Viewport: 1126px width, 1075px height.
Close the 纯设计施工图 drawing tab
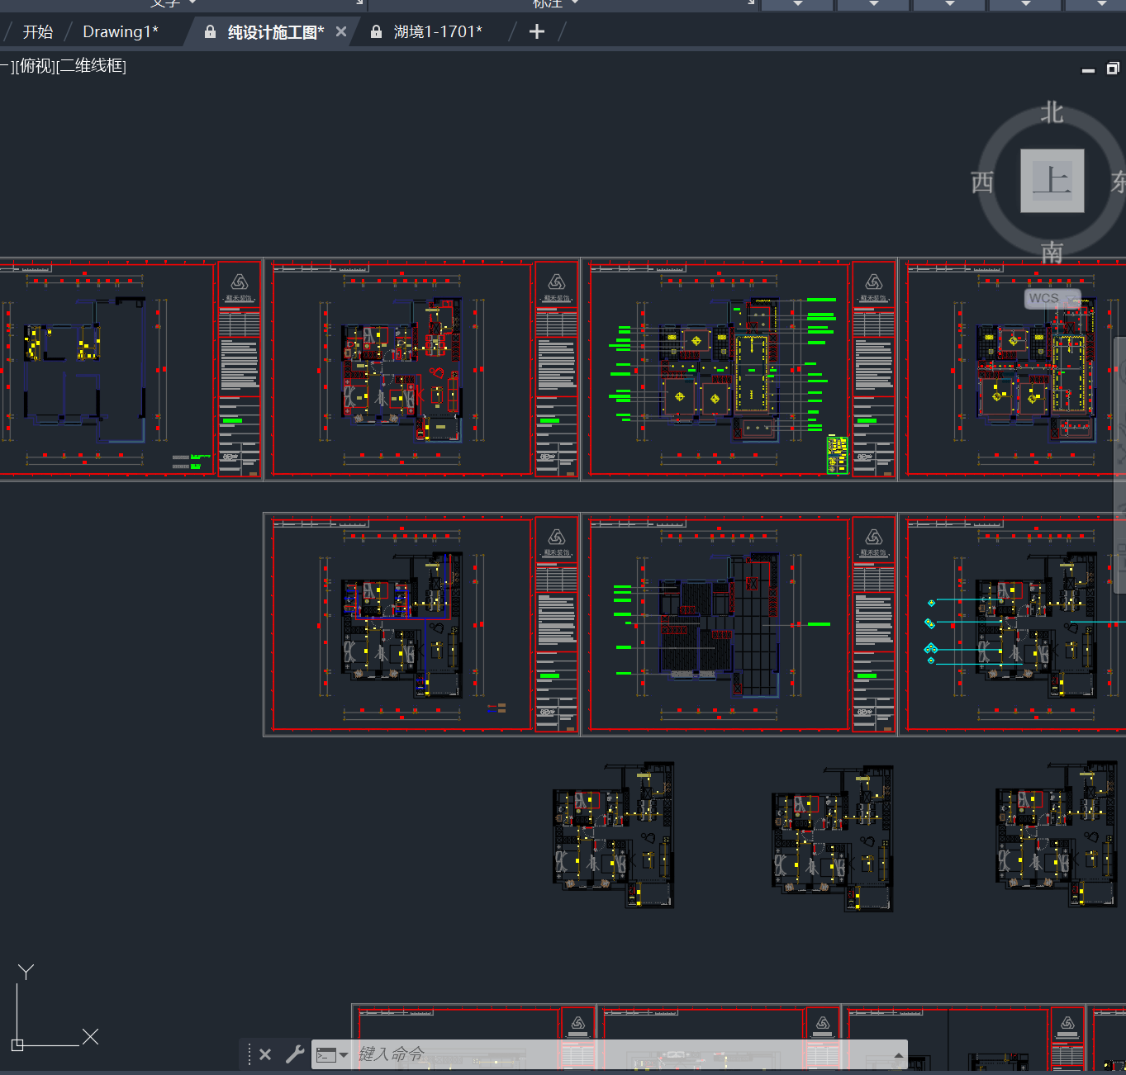tap(341, 31)
